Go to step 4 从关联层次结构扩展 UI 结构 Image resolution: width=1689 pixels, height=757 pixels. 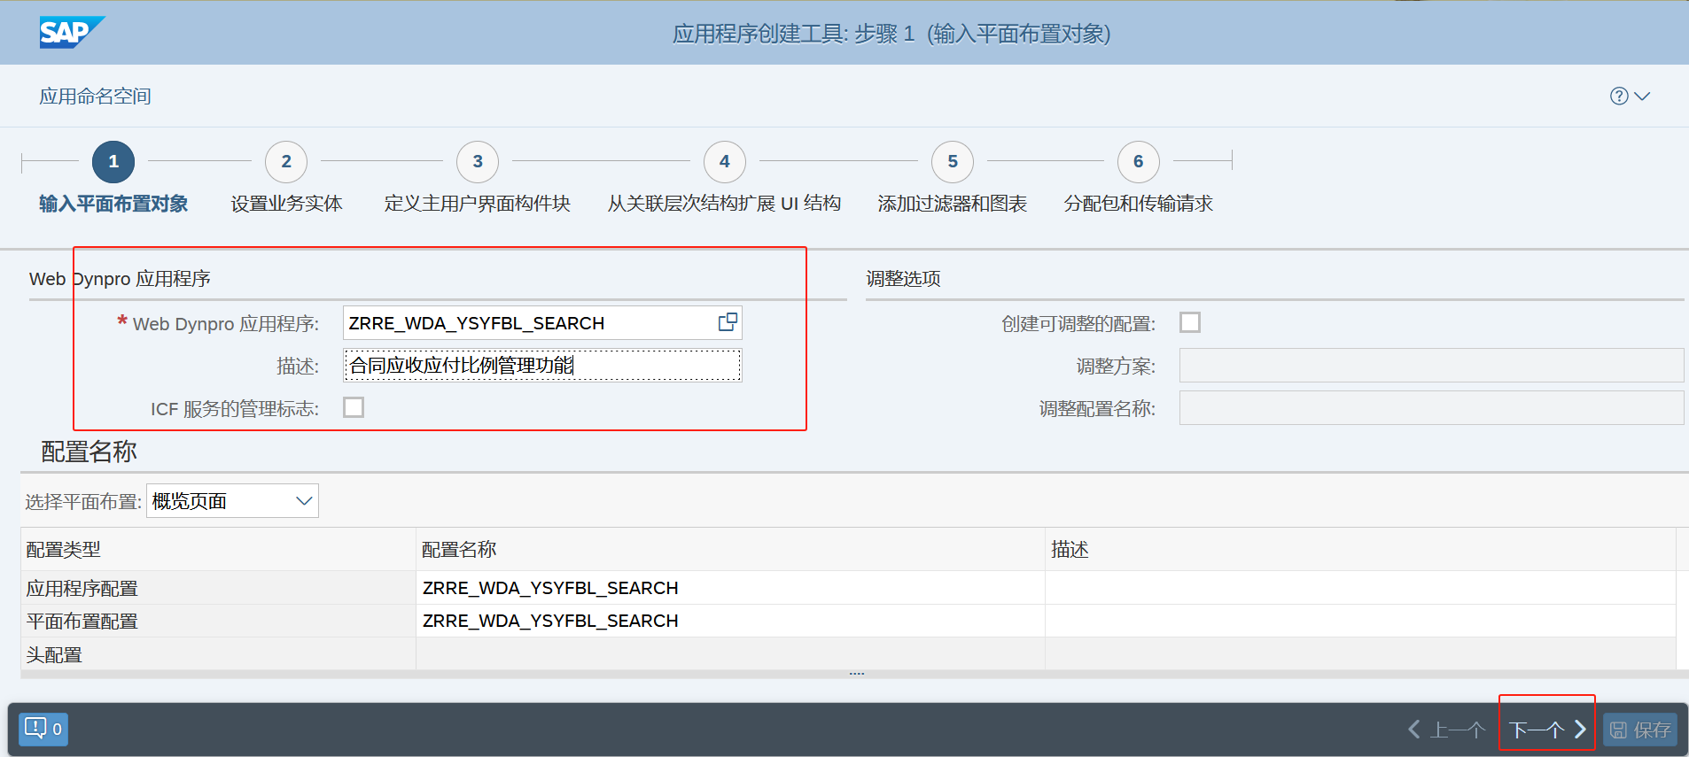[x=725, y=161]
